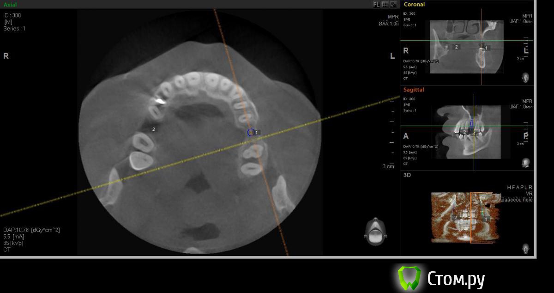Viewport: 554px width, 293px height.
Task: Click the head orientation icon in Coronal view
Action: [x=525, y=77]
